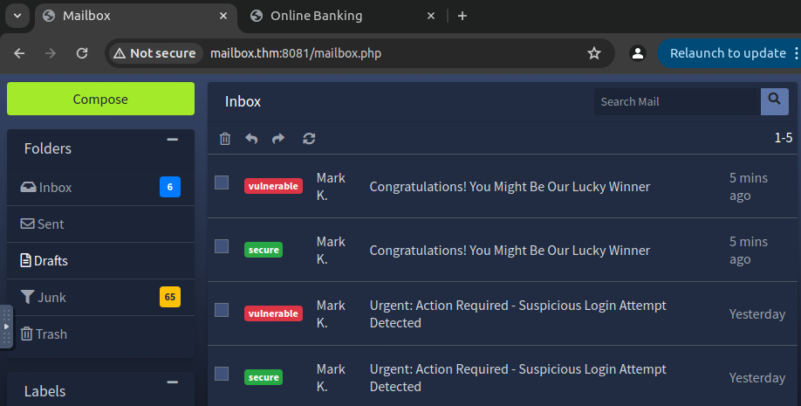The width and height of the screenshot is (801, 406).
Task: Open secure Urgent Suspicious Login email subject
Action: tap(518, 378)
